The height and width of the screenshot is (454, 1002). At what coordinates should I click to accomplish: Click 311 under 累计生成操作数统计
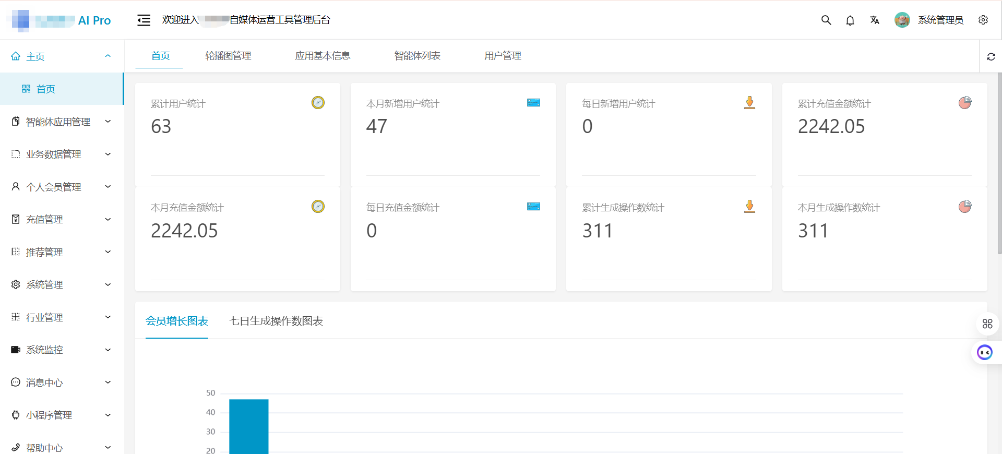[x=598, y=231]
